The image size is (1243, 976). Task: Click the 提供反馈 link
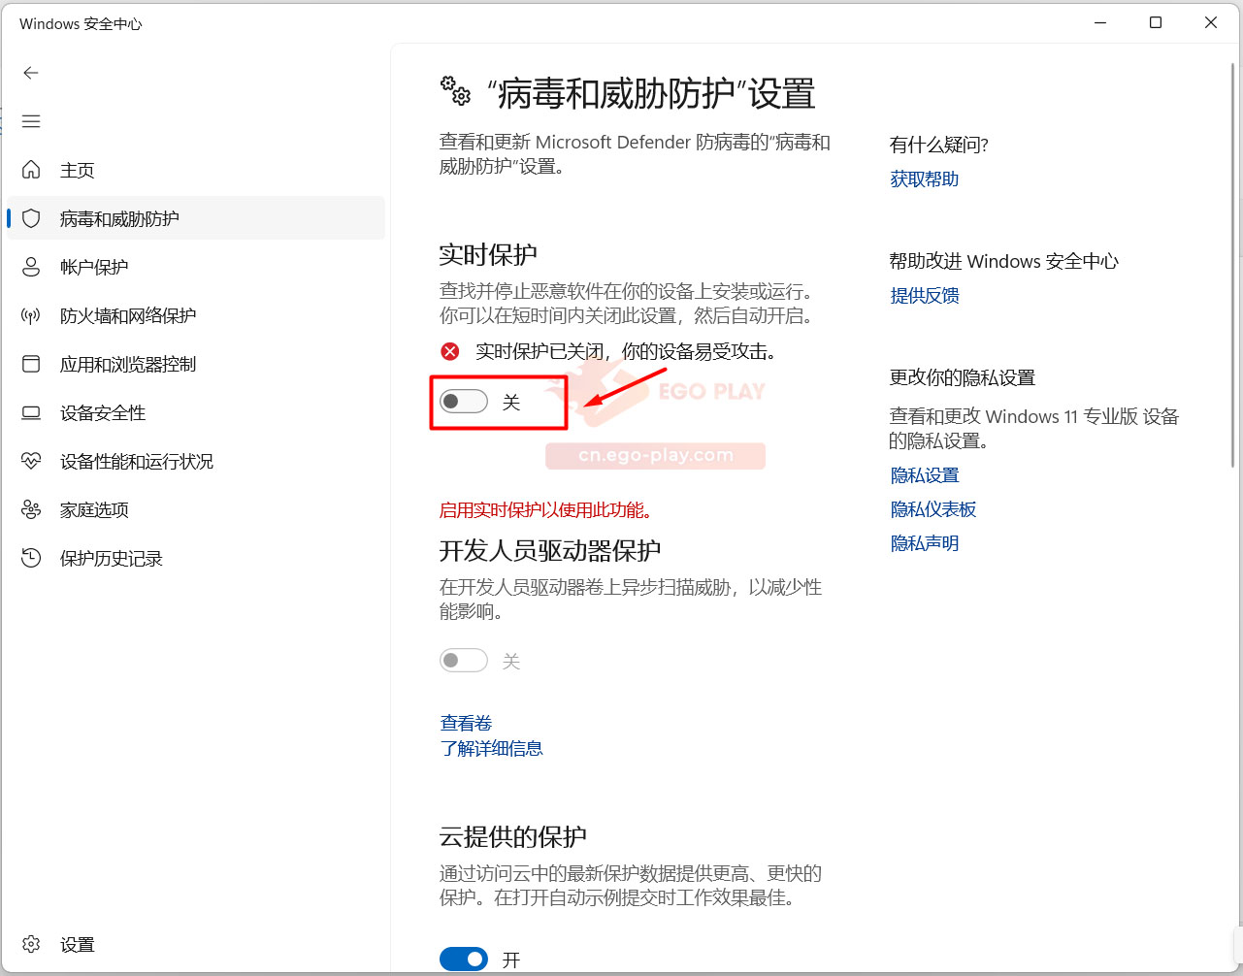[925, 295]
